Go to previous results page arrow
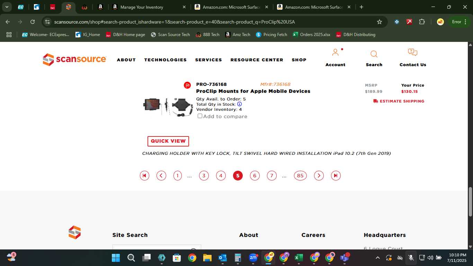Screen dimensions: 473x266 pyautogui.click(x=161, y=176)
